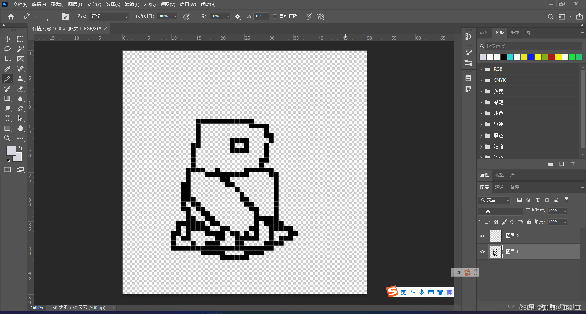Open the 滤镜(T) menu
The height and width of the screenshot is (314, 586).
[132, 5]
